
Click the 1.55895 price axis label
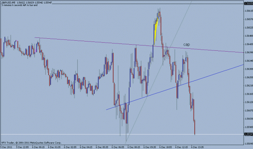pyautogui.click(x=249, y=143)
